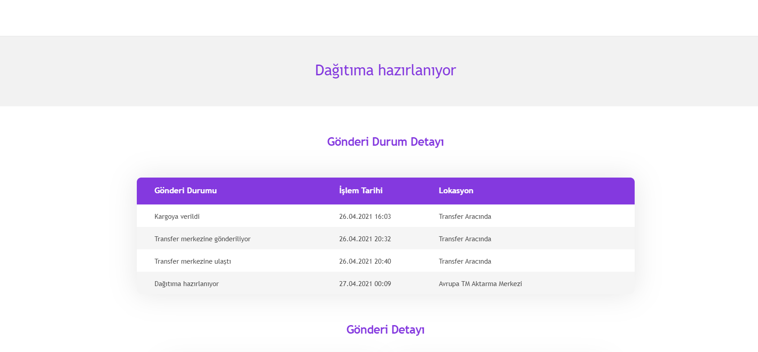Screen dimensions: 758x352
Task: Click 'Avrupa TM Aktarma Merkezi' location cell
Action: pos(480,284)
